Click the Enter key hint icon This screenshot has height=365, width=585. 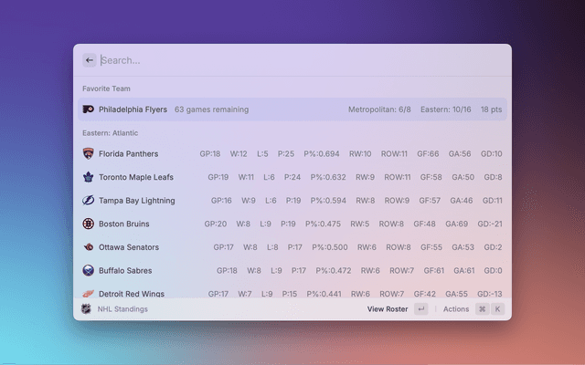[420, 309]
